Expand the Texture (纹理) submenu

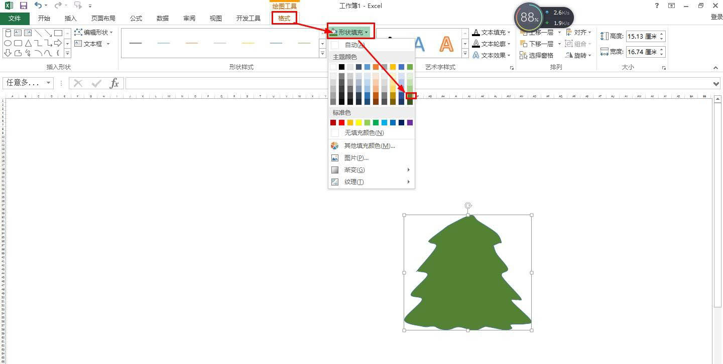coord(355,181)
